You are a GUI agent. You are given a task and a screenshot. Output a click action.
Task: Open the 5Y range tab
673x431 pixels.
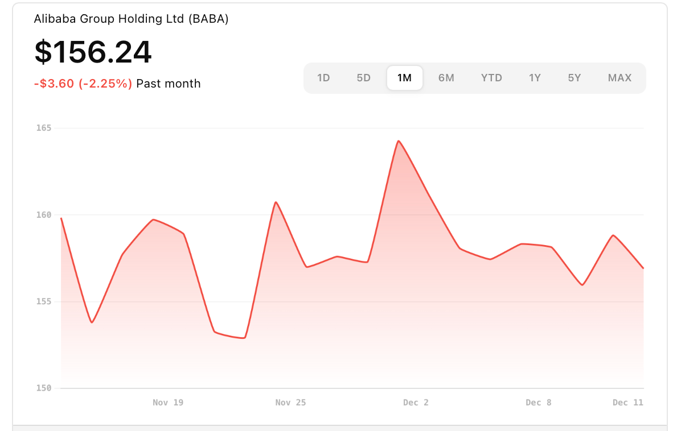coord(574,78)
